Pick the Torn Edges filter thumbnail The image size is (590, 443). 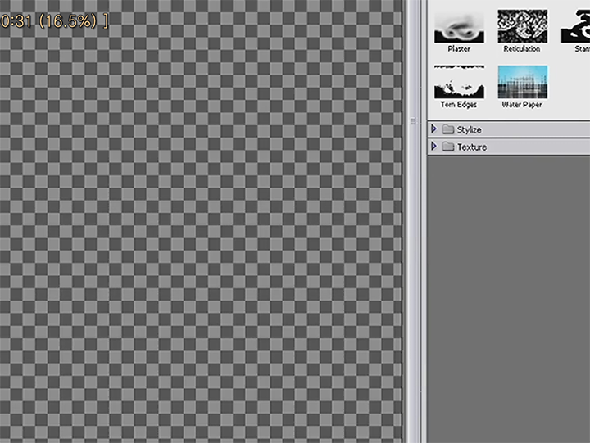(459, 82)
